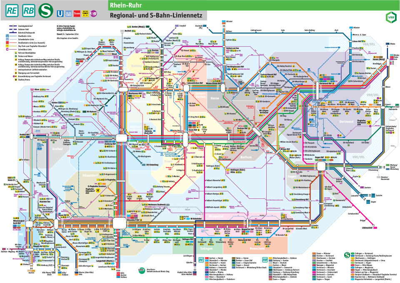400x283 pixels.
Task: Click the 'Rhein-Ruhr' title in the green banner
Action: coord(125,5)
